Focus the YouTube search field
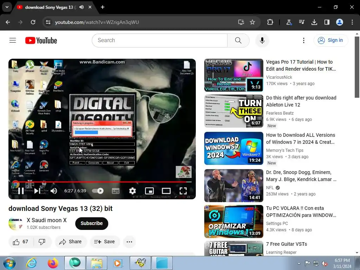Viewport: 360px width, 270px height. tap(160, 40)
